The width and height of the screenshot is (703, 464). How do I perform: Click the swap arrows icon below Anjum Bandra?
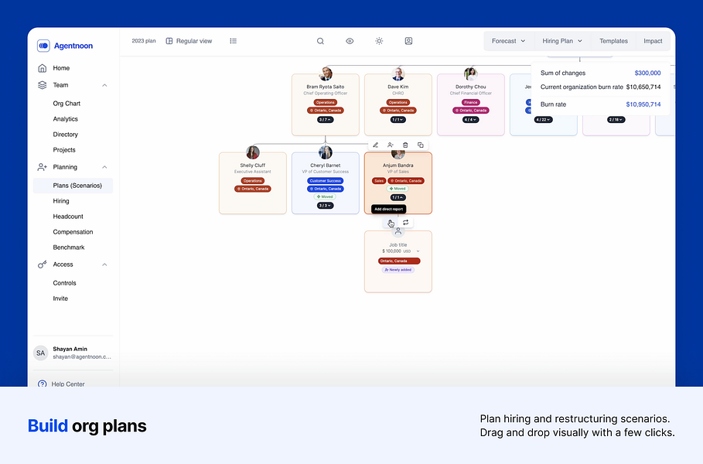pyautogui.click(x=406, y=223)
